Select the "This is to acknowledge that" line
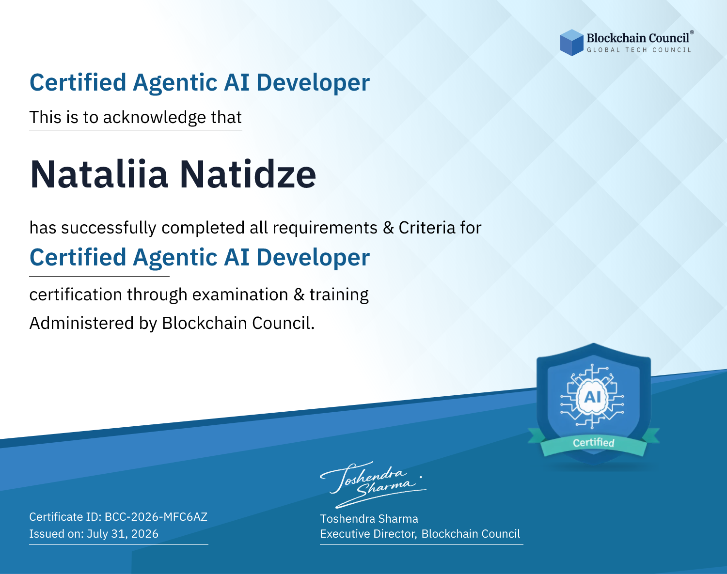Image resolution: width=727 pixels, height=574 pixels. coord(136,117)
